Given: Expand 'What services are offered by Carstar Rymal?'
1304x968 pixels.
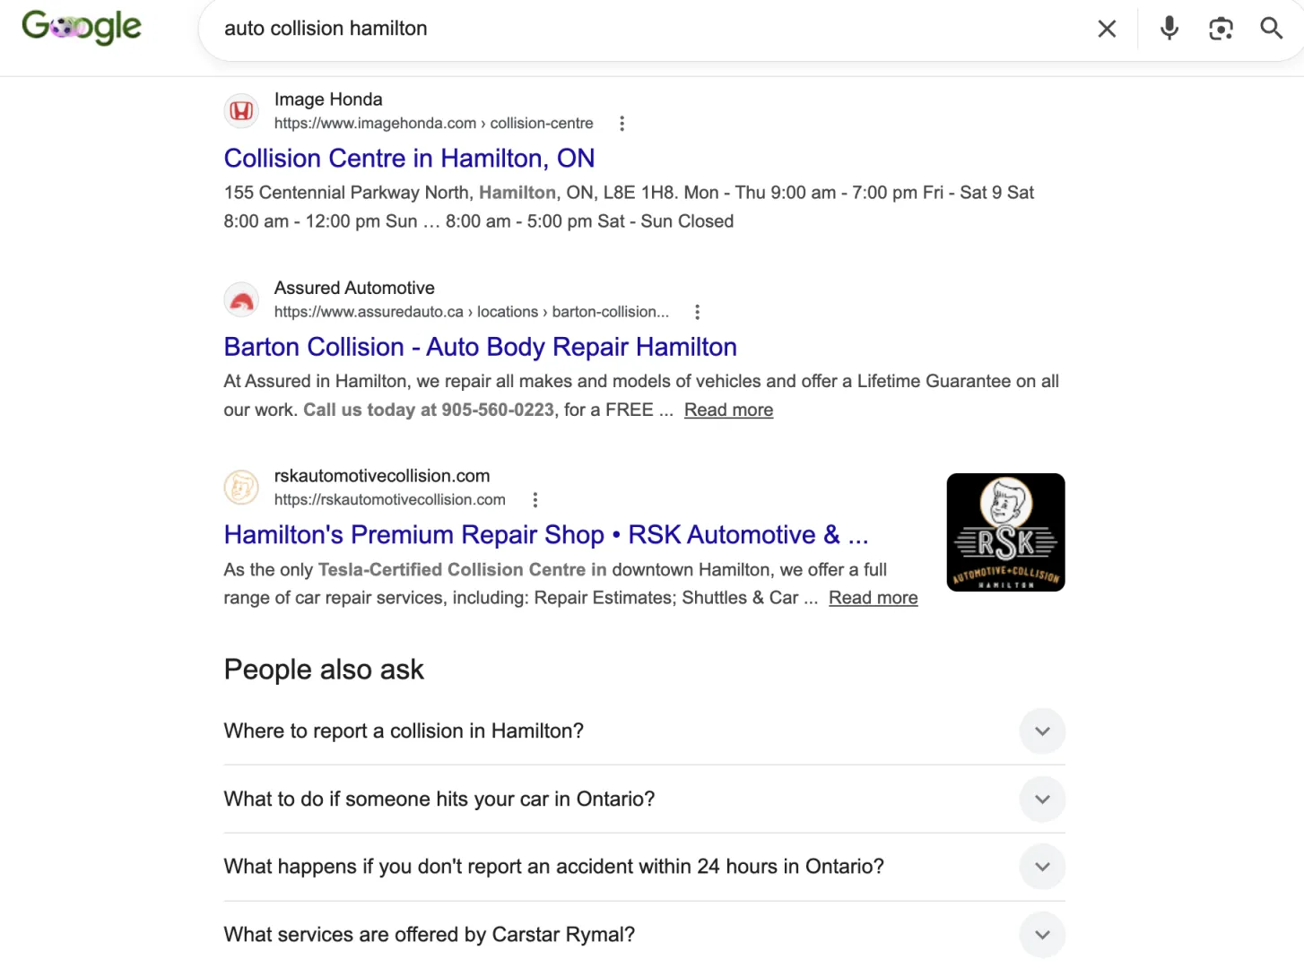Looking at the screenshot, I should [x=644, y=935].
